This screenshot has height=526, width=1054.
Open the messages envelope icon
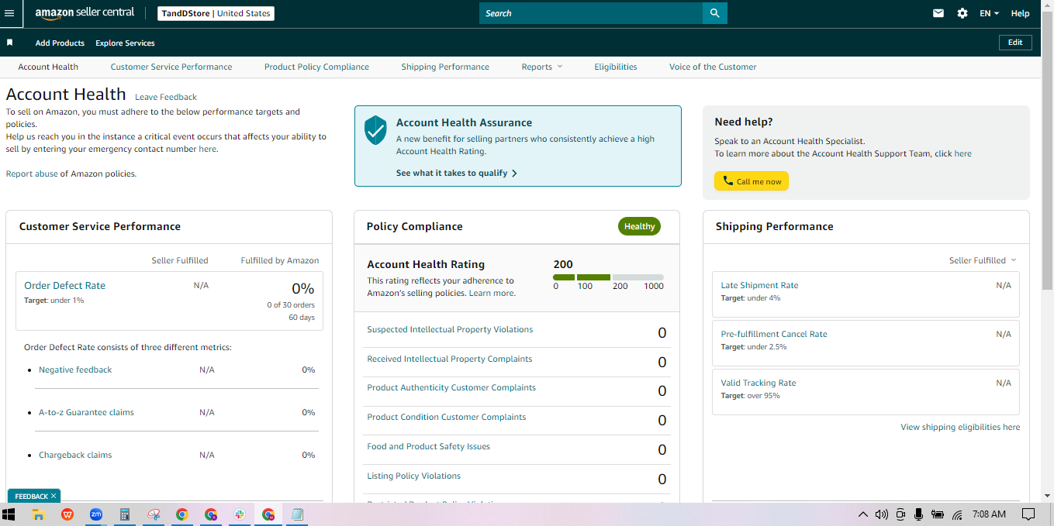[x=938, y=13]
